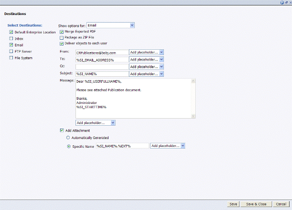292x210 pixels.
Task: Click into the From email address field
Action: tap(102, 53)
